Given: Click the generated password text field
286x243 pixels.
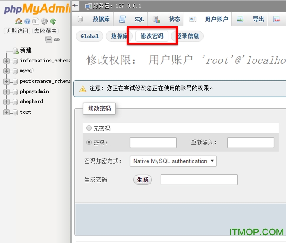Looking at the screenshot, I should (199, 180).
